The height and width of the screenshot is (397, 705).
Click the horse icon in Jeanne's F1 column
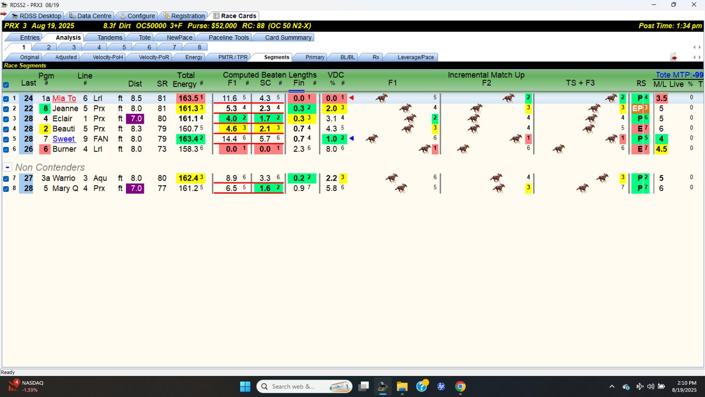coord(405,108)
